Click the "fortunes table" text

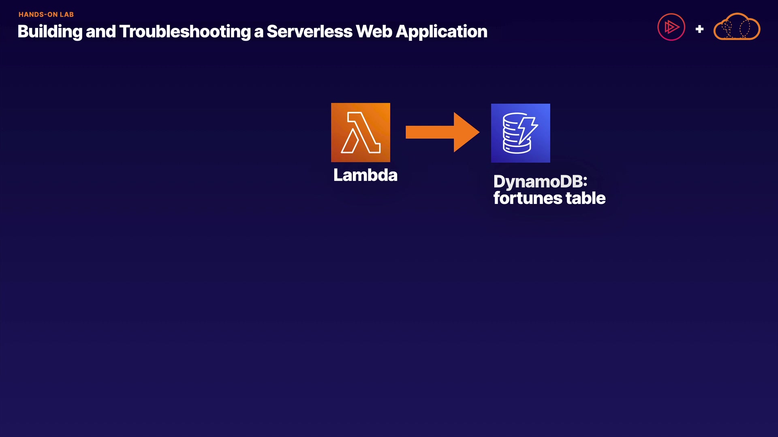click(x=549, y=198)
